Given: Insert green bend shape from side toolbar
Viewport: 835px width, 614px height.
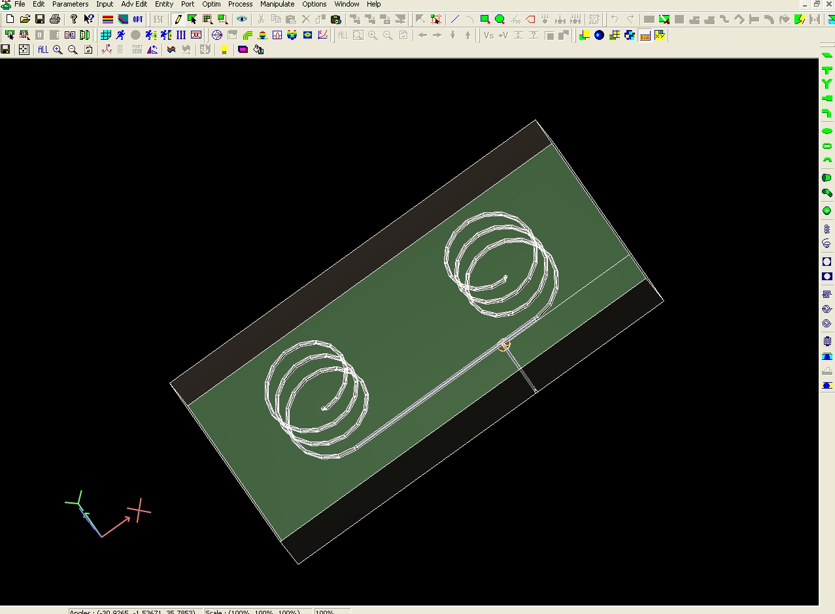Looking at the screenshot, I should click(827, 114).
